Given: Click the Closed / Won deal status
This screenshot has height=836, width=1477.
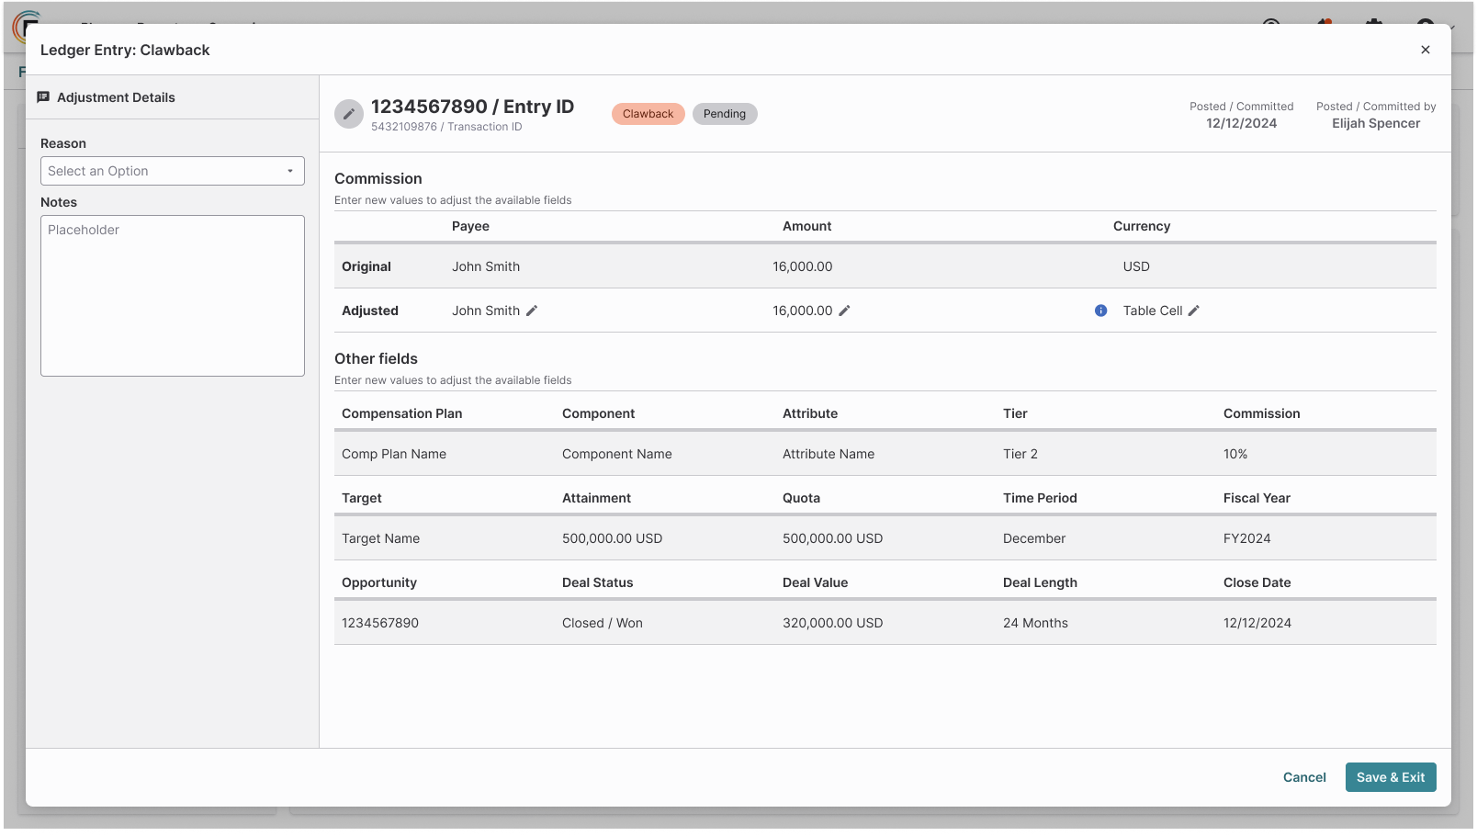Looking at the screenshot, I should (603, 623).
